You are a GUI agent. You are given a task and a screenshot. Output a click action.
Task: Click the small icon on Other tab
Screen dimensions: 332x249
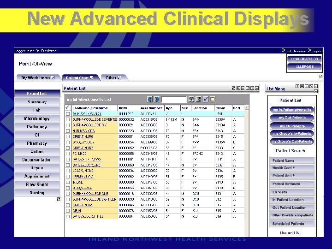pyautogui.click(x=119, y=78)
